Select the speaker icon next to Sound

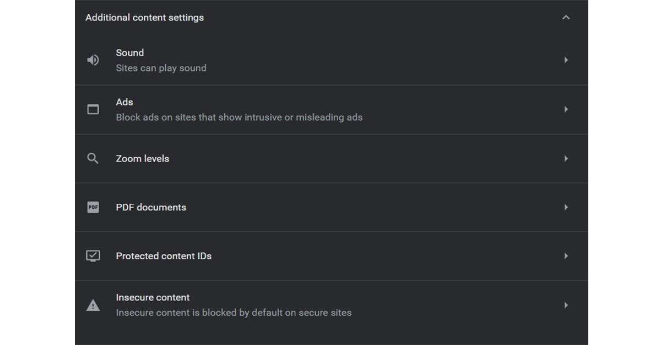pyautogui.click(x=93, y=60)
